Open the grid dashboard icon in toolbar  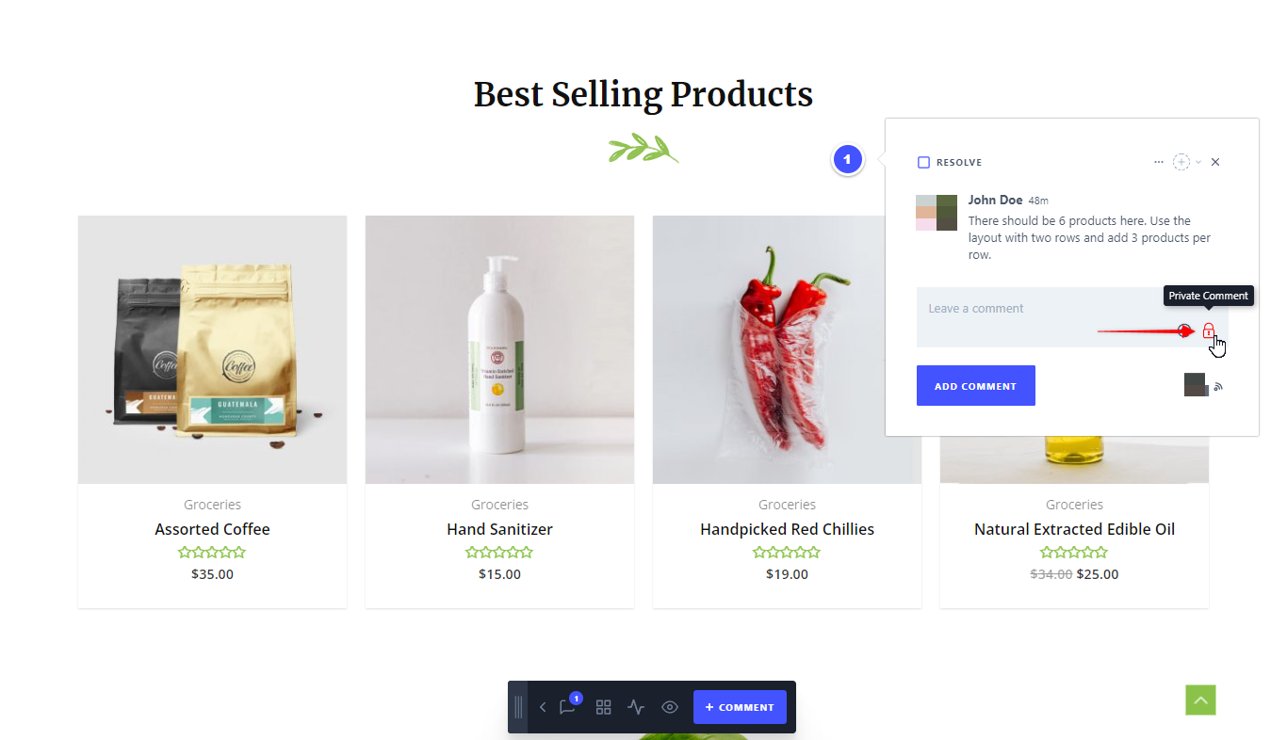tap(604, 707)
